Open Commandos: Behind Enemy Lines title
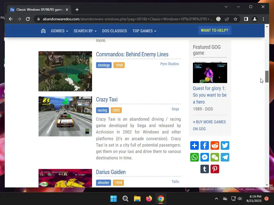Viewport: 274px width, 205px height. pos(132,54)
